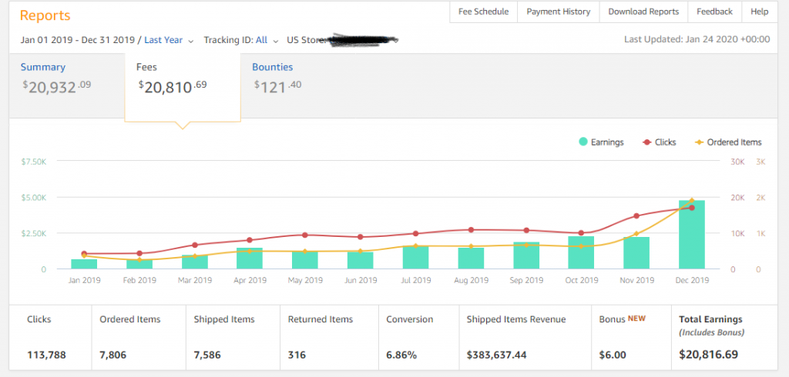Open the Fee Schedule page

(x=483, y=12)
